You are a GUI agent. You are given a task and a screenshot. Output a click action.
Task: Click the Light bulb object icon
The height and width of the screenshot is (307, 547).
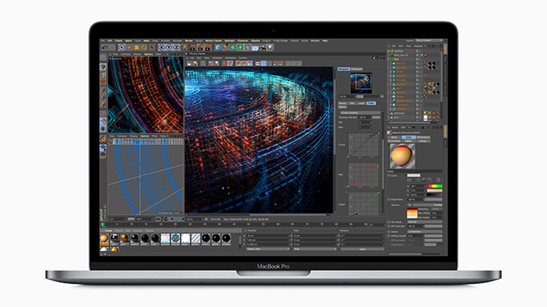(x=270, y=48)
